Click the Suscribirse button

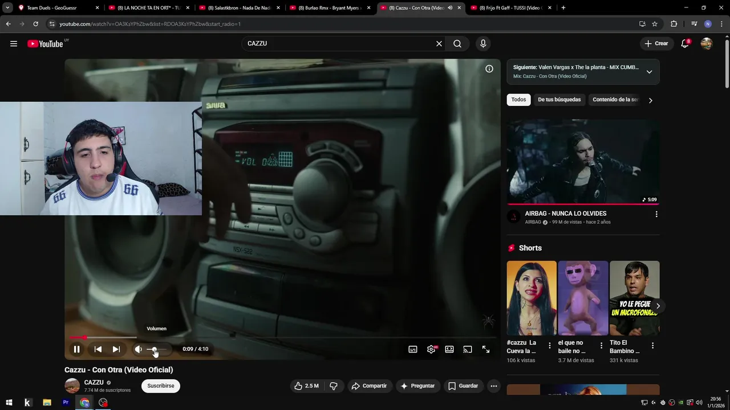pyautogui.click(x=161, y=386)
